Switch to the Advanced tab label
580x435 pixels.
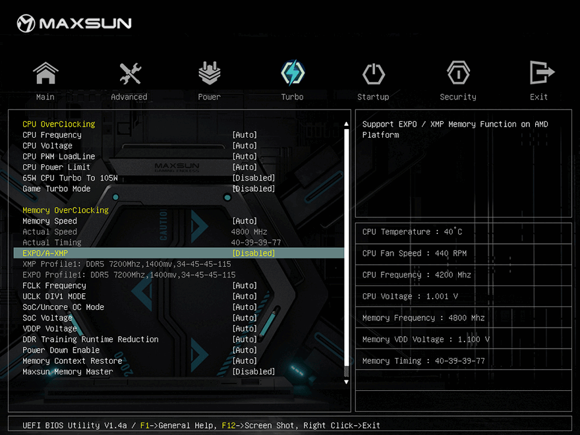coord(129,97)
